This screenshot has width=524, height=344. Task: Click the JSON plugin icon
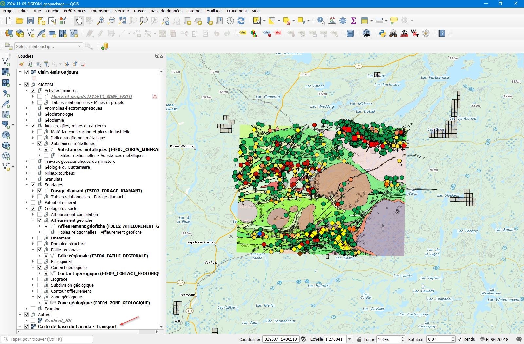404,33
